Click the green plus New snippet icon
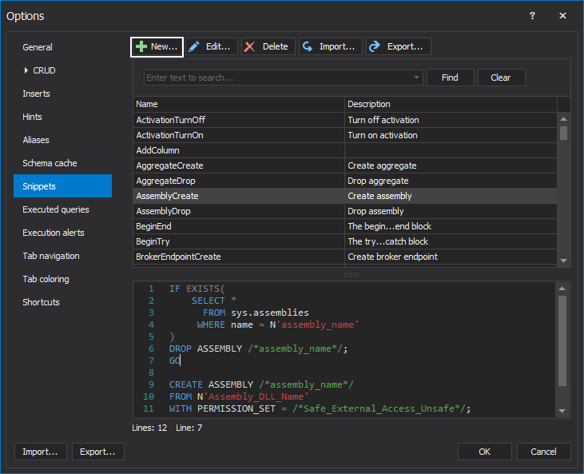Viewport: 584px width, 474px height. tap(141, 47)
